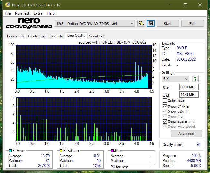Click the PI Failures average 0.01
The image size is (210, 173).
(x=97, y=156)
